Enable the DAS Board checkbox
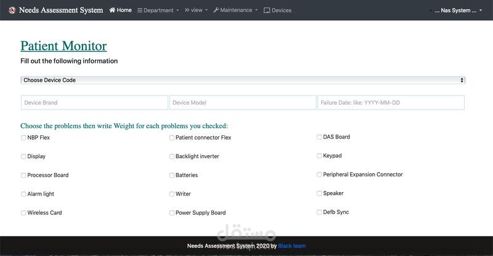This screenshot has width=493, height=256. (319, 137)
